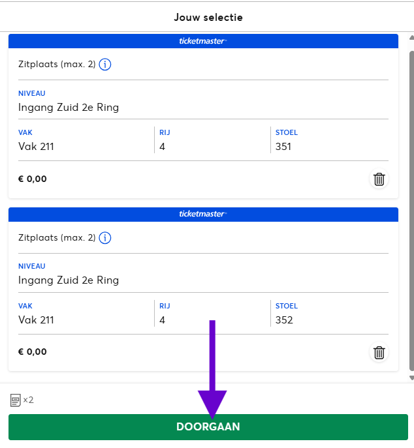Click the scrollbar up arrow

(x=411, y=38)
